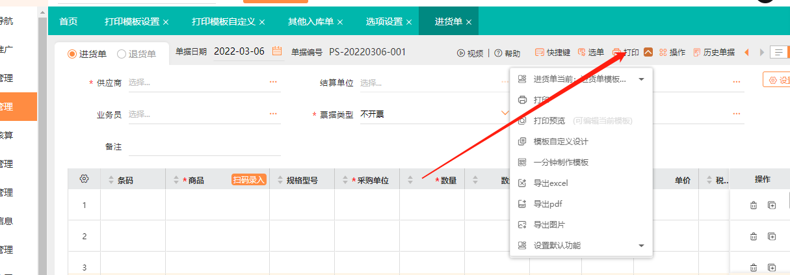Screen dimensions: 790x275
Task: Select 模板自定义设计 menu entry
Action: pyautogui.click(x=560, y=142)
